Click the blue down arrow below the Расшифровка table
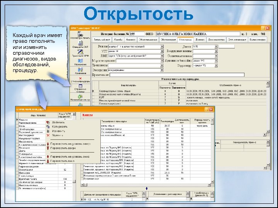This screenshot has height=208, width=278. click(147, 189)
